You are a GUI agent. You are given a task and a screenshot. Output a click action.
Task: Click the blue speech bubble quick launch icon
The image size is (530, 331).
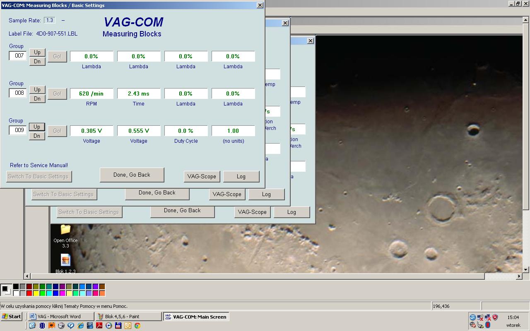coord(71,326)
